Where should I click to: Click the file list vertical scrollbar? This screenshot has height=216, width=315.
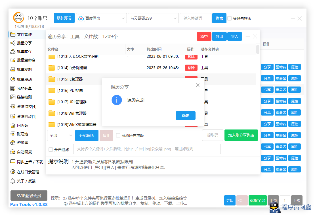(258, 49)
